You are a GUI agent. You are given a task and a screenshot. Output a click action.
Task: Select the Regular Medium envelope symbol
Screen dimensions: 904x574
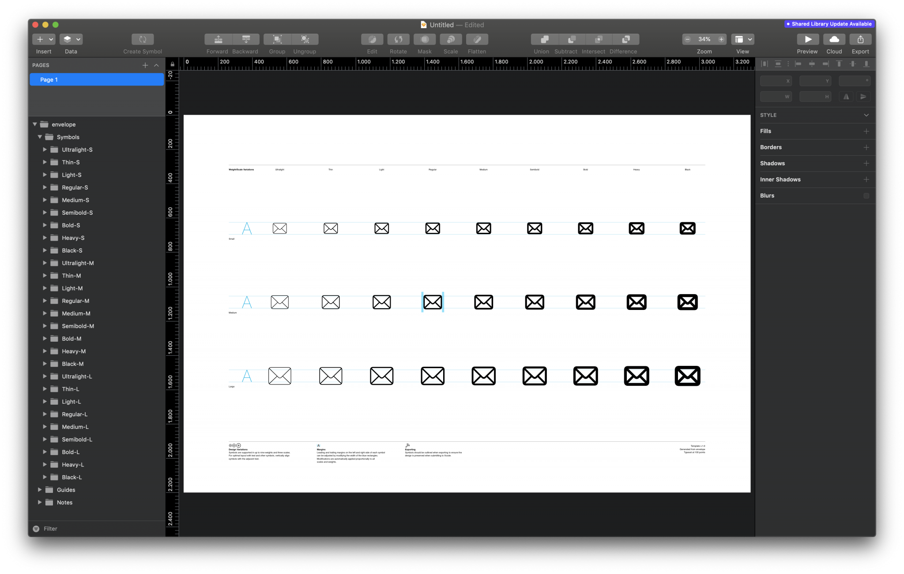point(433,302)
